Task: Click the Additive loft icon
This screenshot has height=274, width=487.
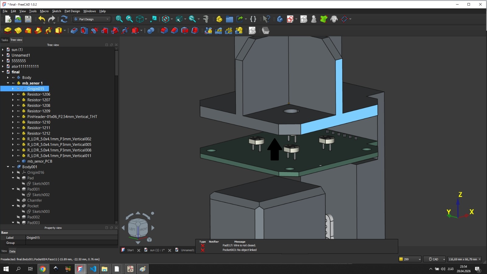Action: point(28,30)
